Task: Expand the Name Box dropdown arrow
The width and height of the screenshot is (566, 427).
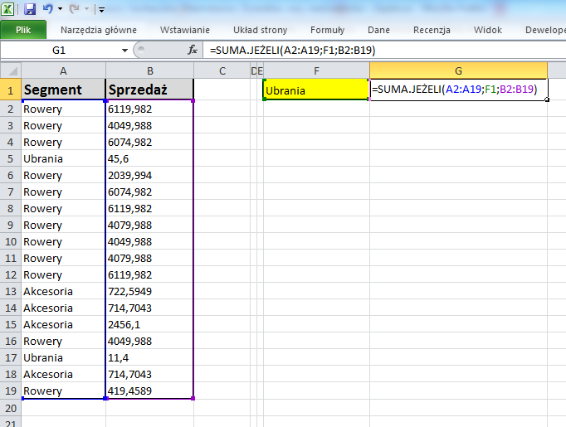Action: [124, 51]
